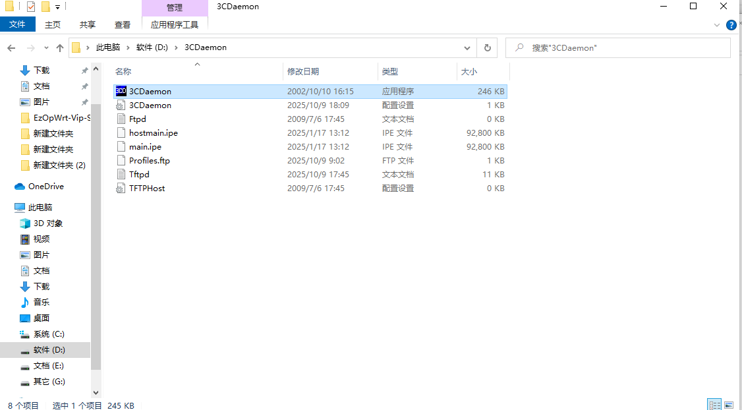The image size is (742, 410).
Task: Refresh the current folder view
Action: 488,48
